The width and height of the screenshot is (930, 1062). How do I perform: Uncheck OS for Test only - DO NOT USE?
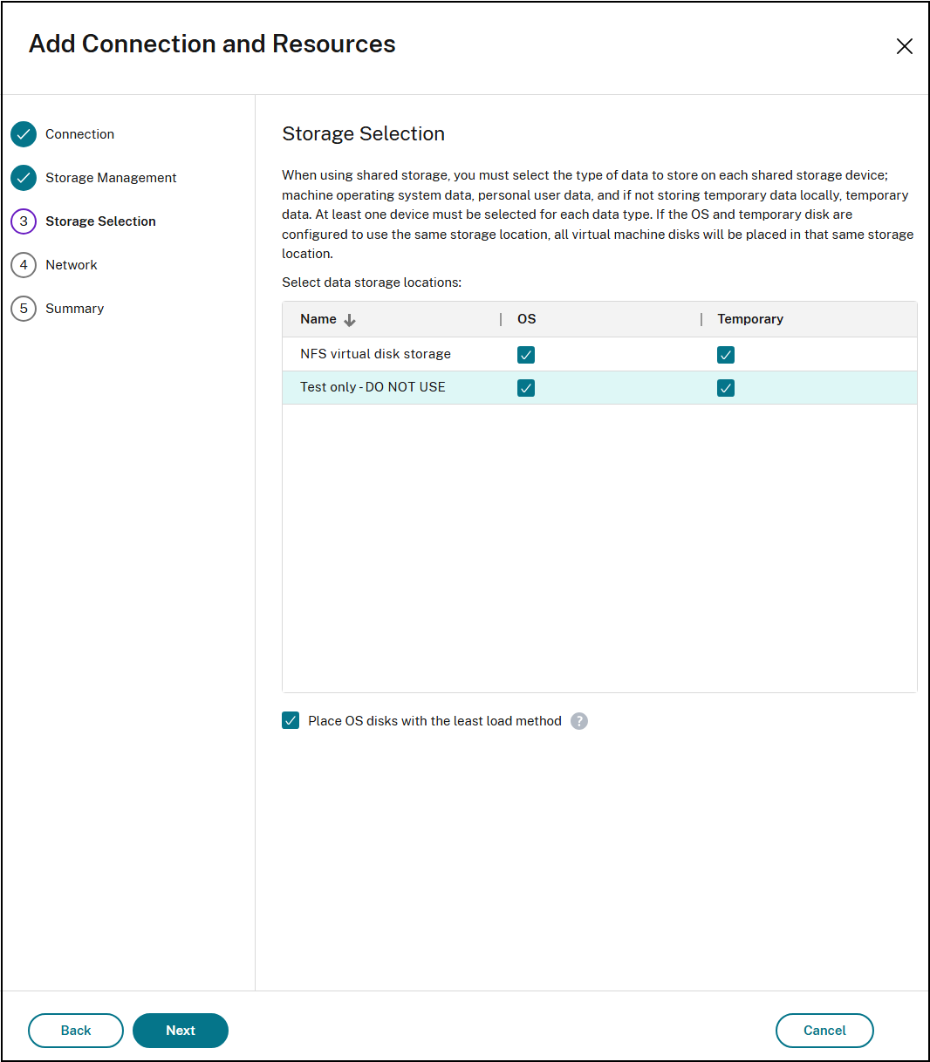(526, 387)
